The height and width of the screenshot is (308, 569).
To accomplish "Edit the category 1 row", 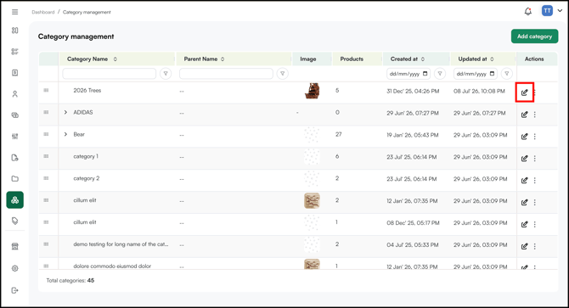I will 524,159.
